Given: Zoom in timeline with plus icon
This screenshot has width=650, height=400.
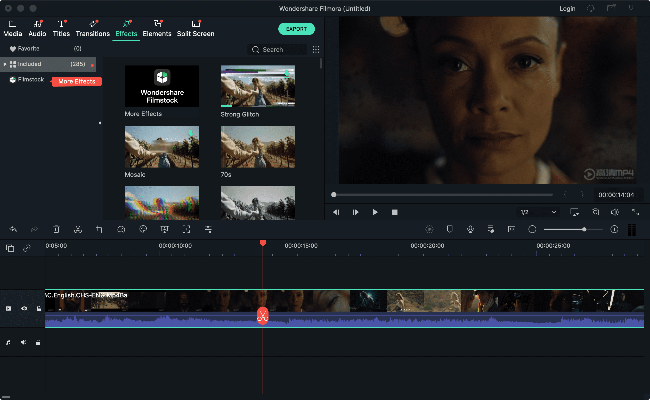Looking at the screenshot, I should 614,229.
